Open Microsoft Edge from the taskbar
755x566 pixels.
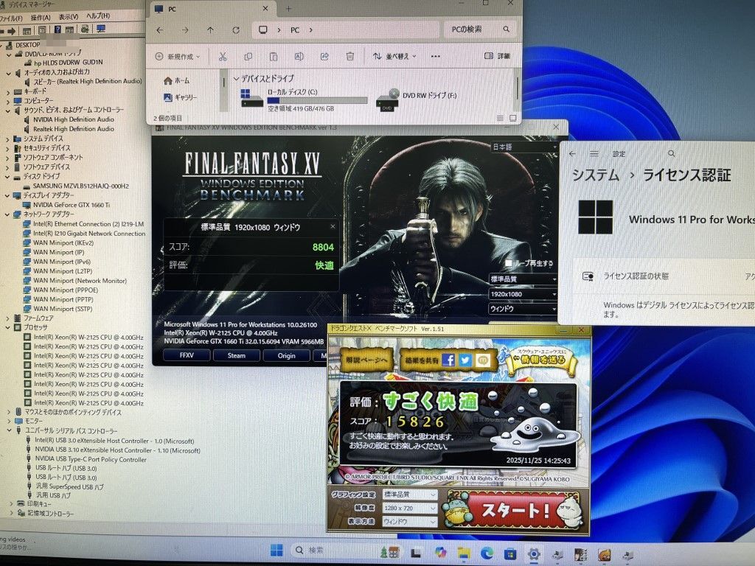487,552
